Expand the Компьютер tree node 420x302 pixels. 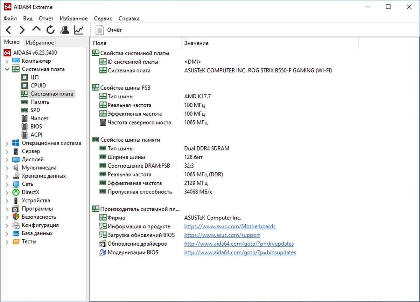tap(7, 61)
